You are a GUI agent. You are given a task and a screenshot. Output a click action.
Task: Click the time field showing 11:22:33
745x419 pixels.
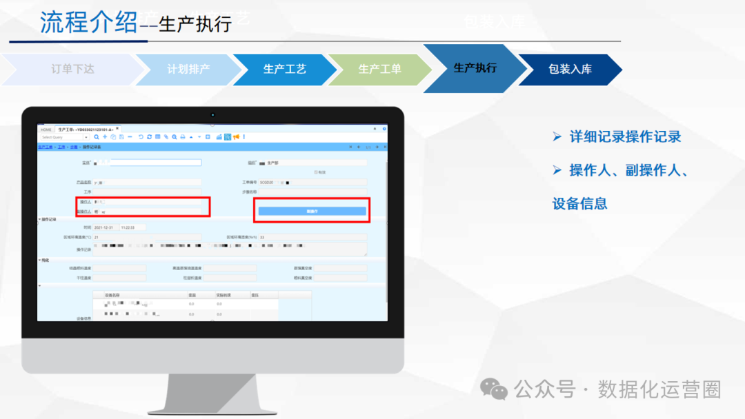[132, 227]
